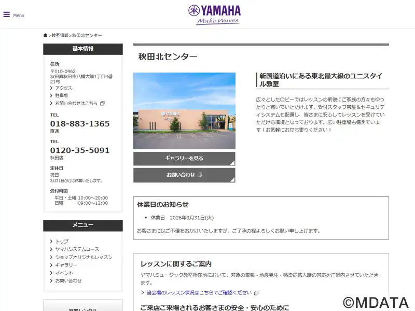Click the Yamaha building photo
Screen dimensions: 415x311
pos(184,111)
